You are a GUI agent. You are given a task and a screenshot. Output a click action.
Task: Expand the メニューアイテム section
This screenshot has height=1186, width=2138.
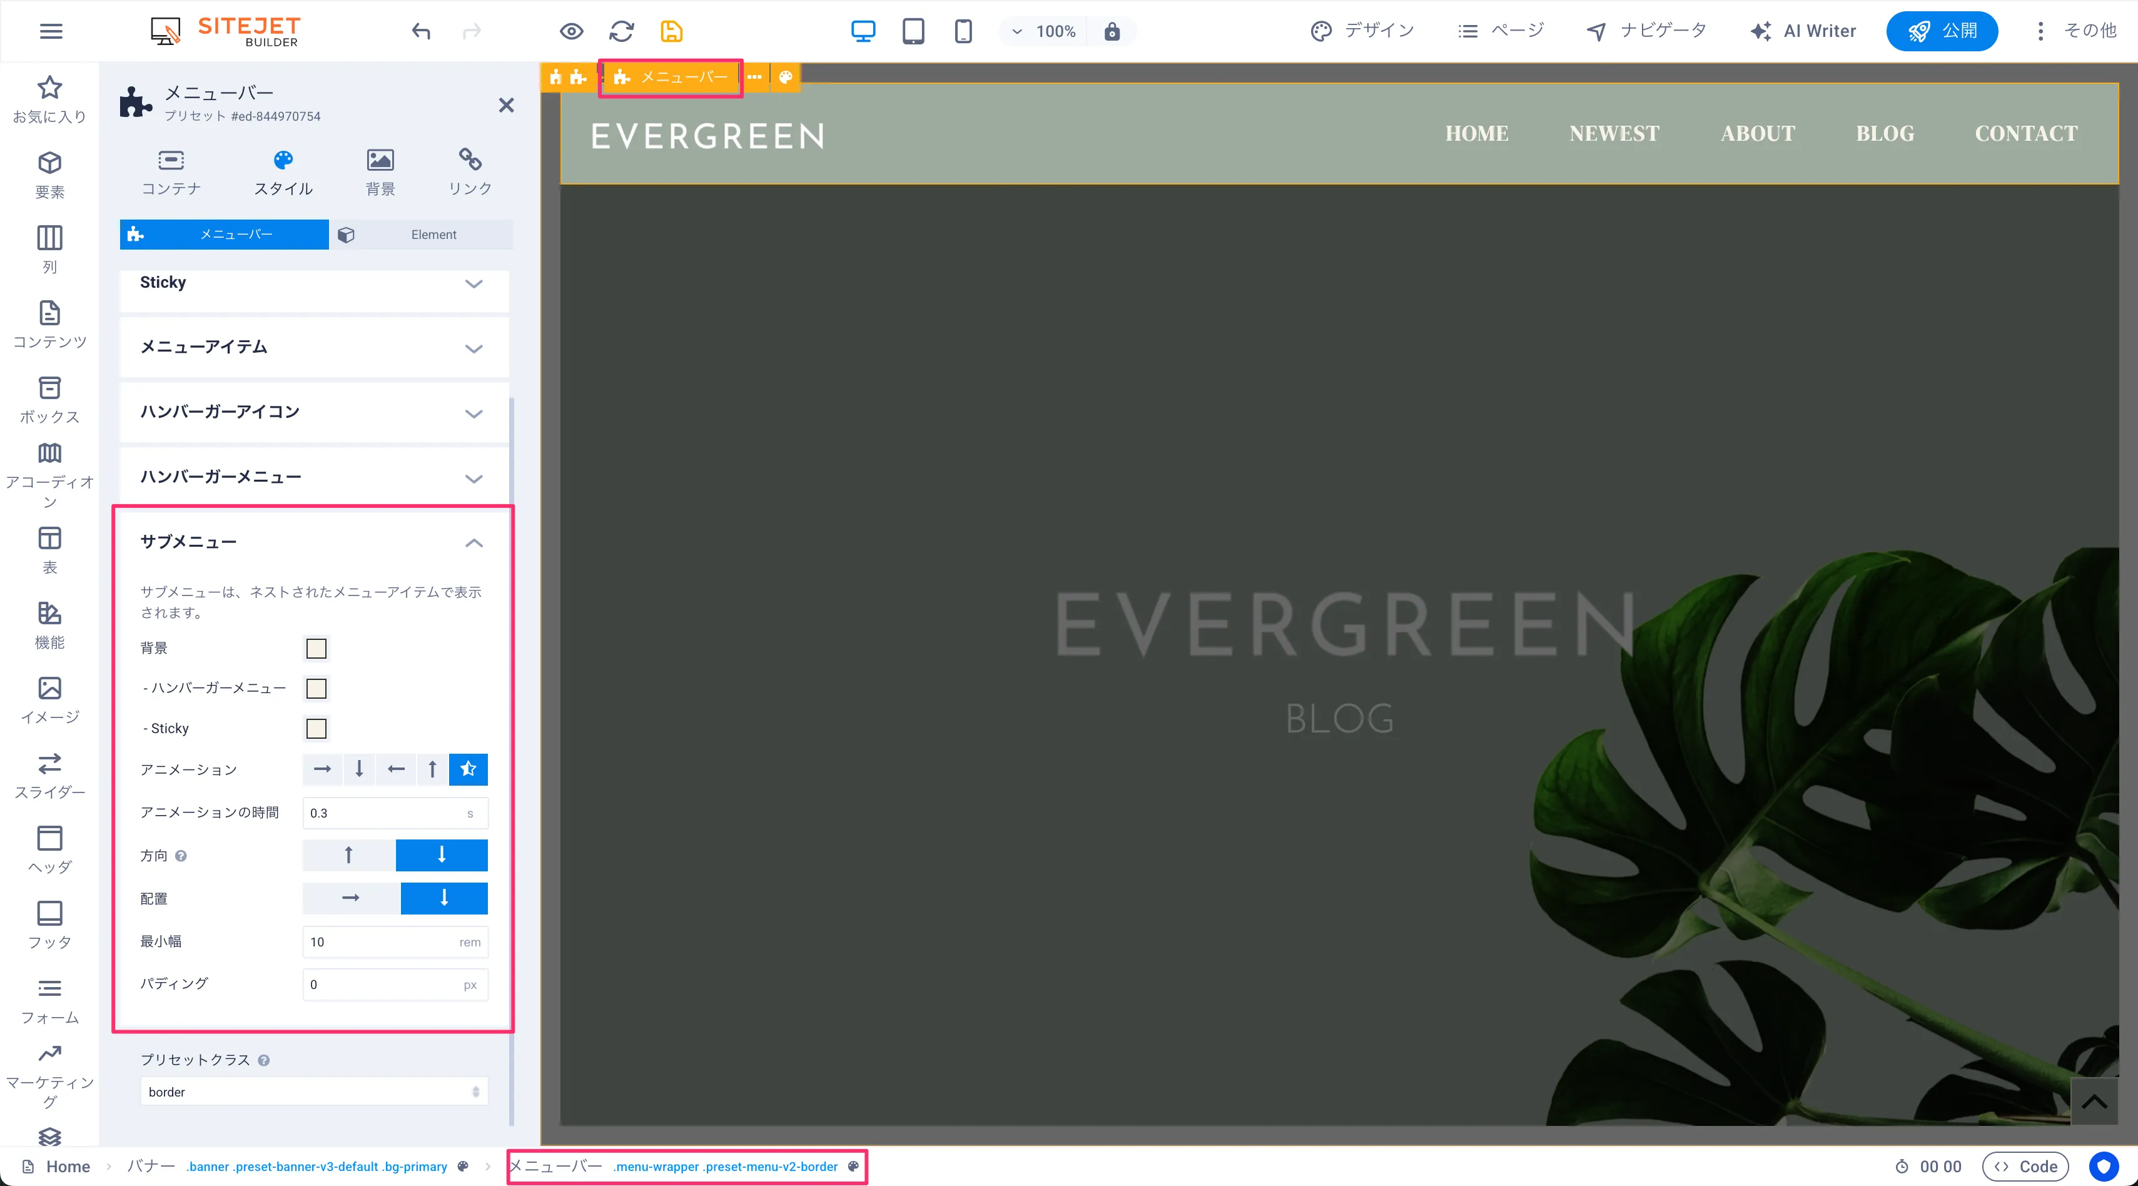point(314,347)
